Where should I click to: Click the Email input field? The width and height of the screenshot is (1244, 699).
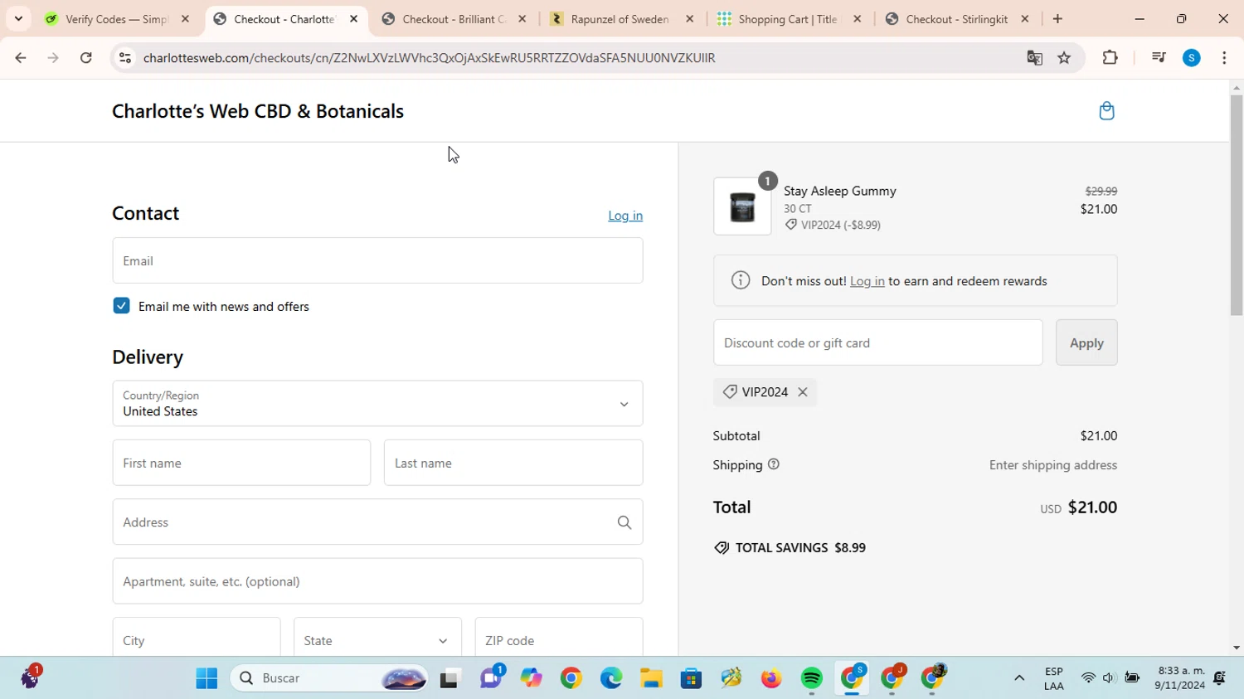(x=377, y=260)
